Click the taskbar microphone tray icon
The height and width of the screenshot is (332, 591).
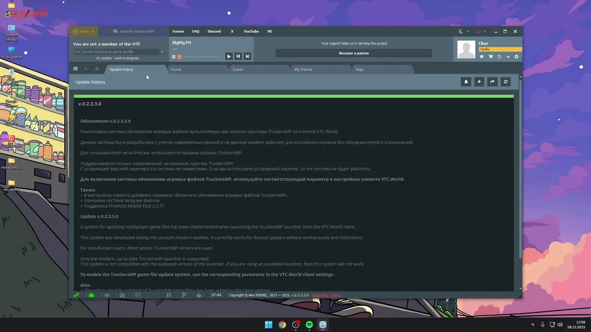click(543, 325)
